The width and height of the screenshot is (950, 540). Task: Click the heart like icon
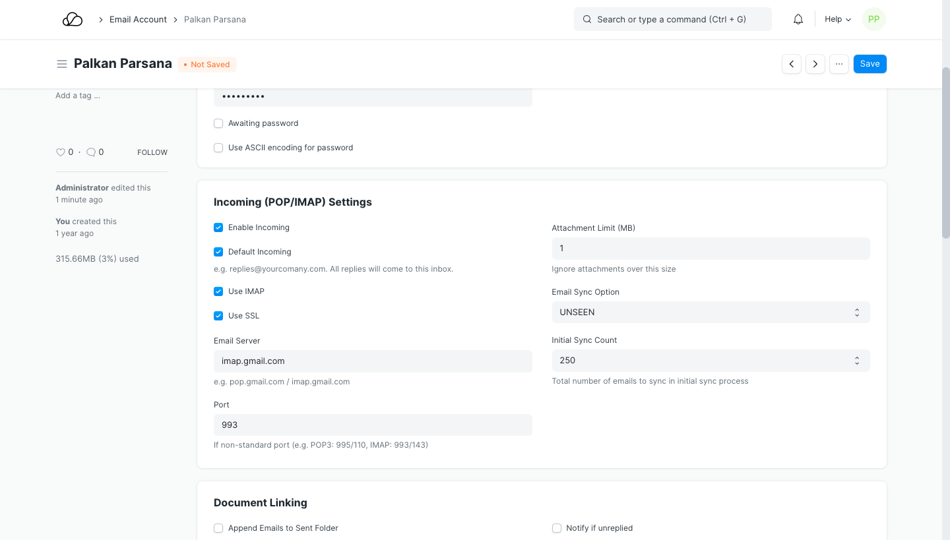(61, 152)
